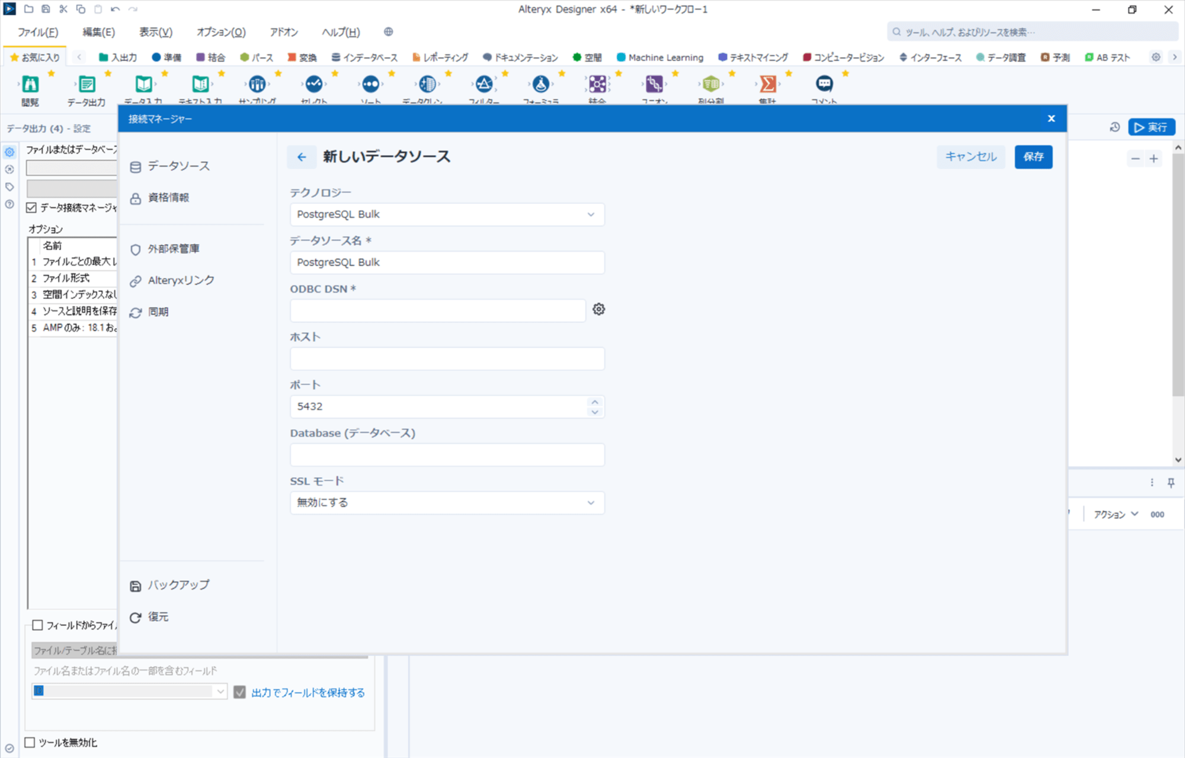The height and width of the screenshot is (758, 1185).
Task: Click the 実行 run button
Action: (x=1151, y=127)
